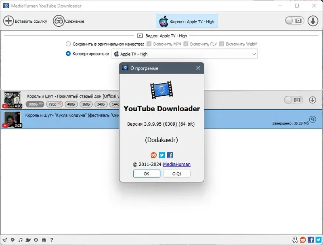Click the clock history icon in status bar
323x245 pixels.
coord(36,240)
